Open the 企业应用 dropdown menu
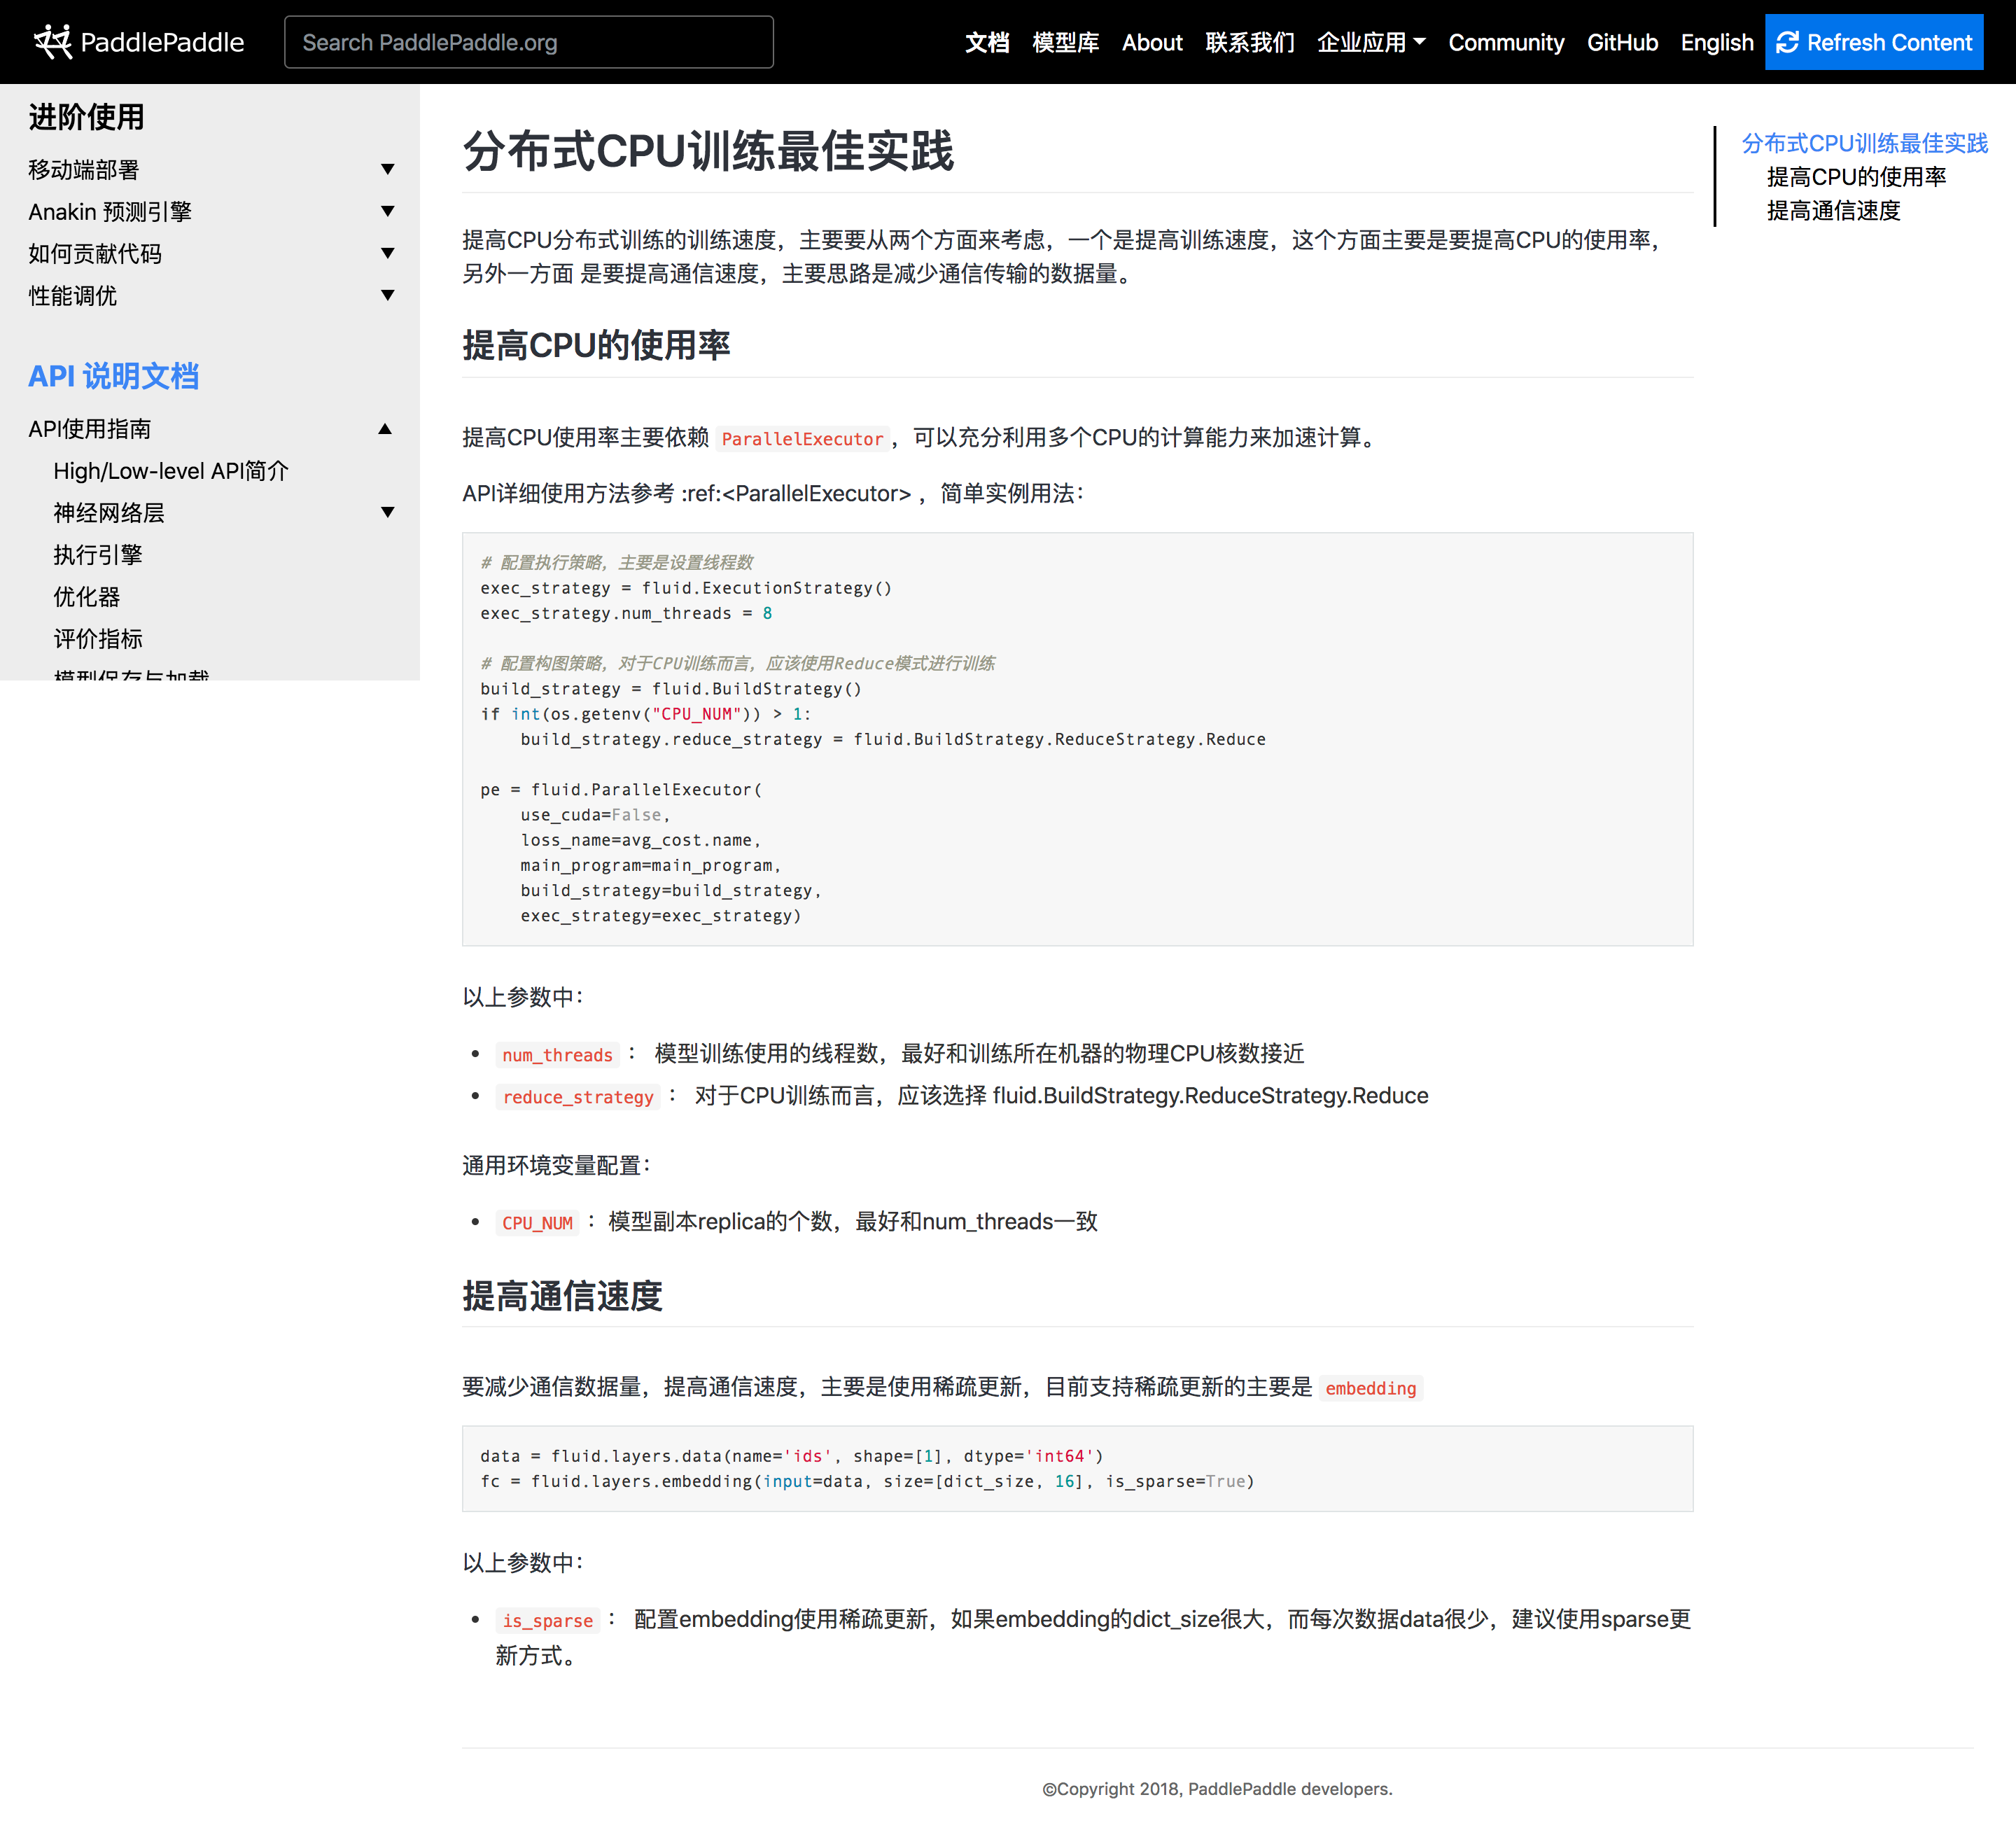 pyautogui.click(x=1370, y=42)
